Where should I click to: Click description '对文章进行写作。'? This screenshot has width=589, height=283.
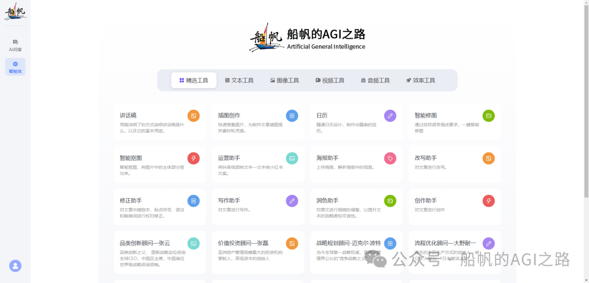[x=235, y=210]
